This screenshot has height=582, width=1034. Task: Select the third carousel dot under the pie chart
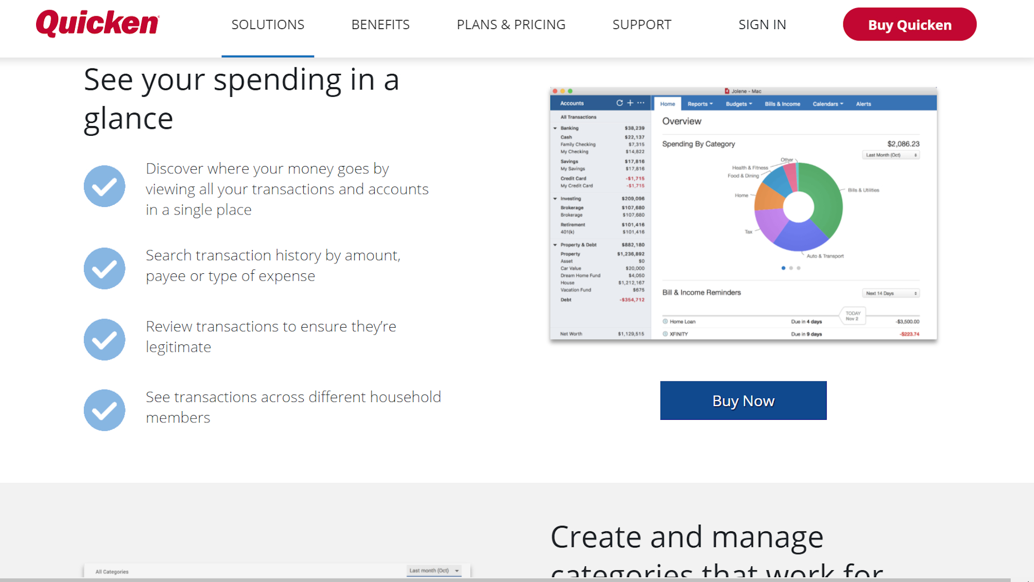point(799,268)
